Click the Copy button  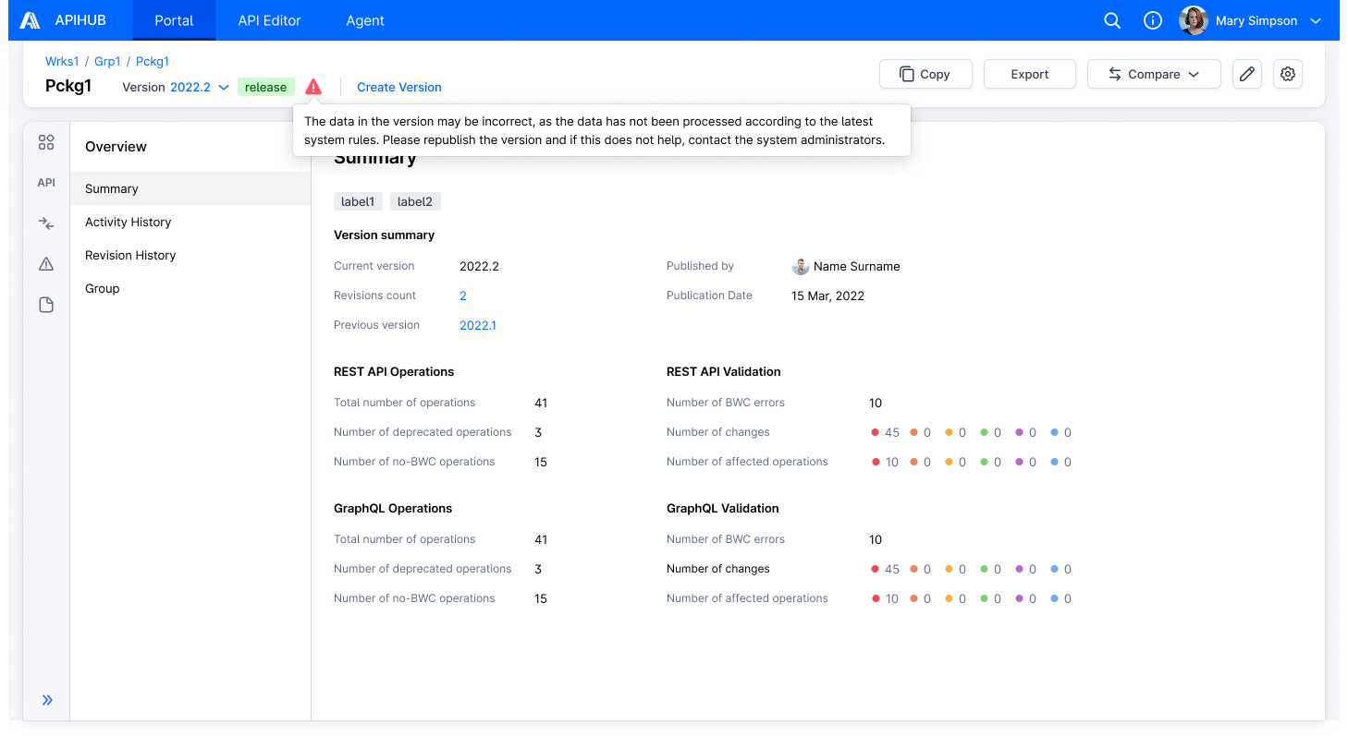925,74
